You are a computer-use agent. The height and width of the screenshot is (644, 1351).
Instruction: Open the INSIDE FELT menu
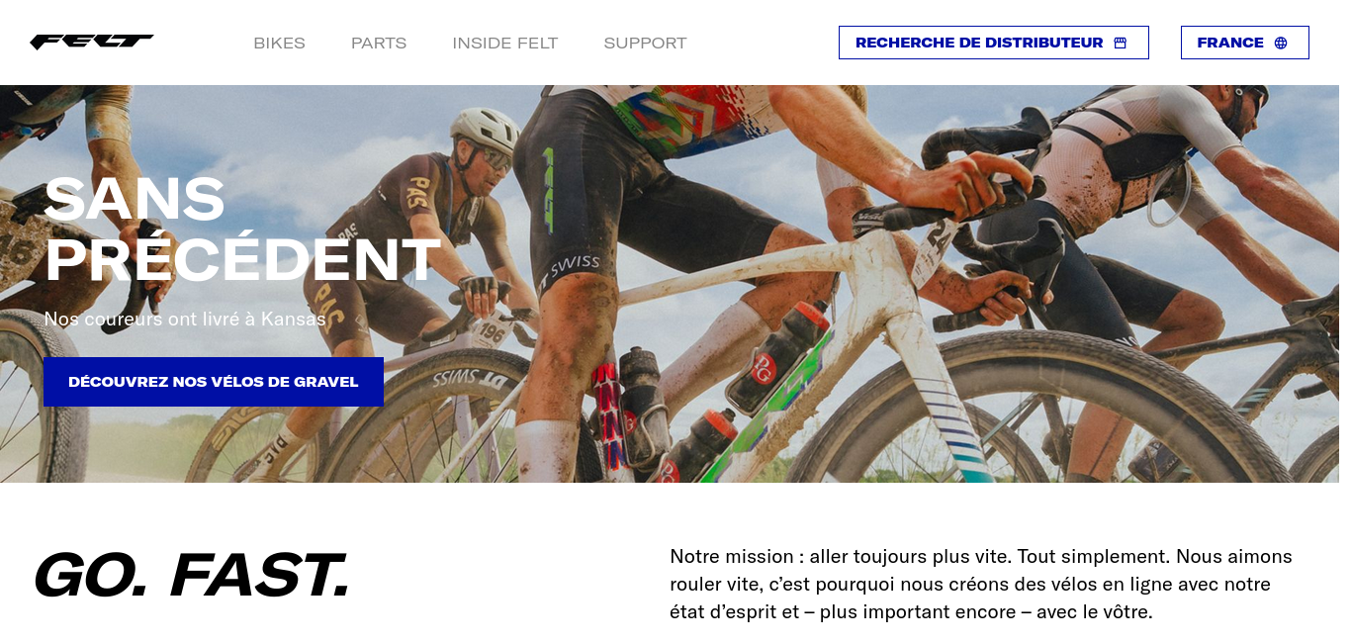coord(505,43)
